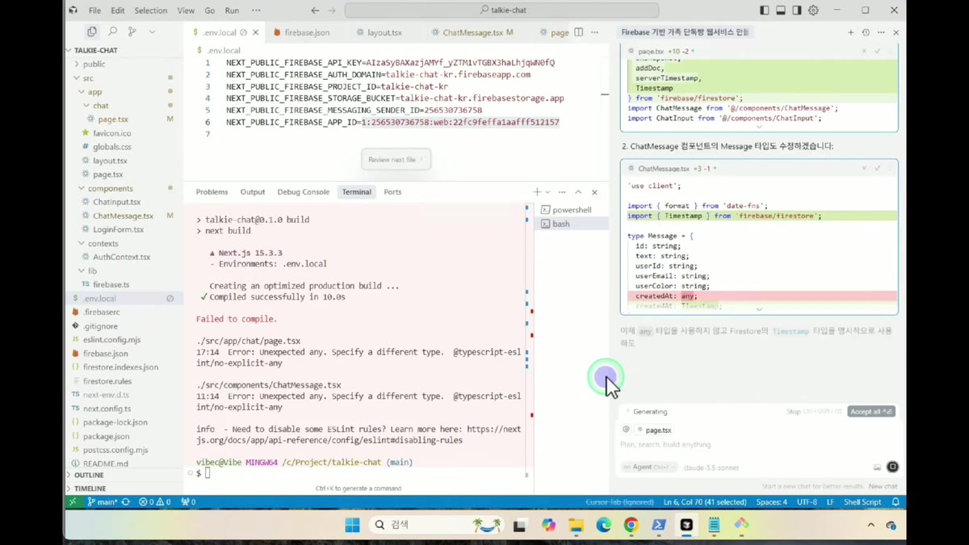969x545 pixels.
Task: Click the Accept all button
Action: pyautogui.click(x=871, y=412)
